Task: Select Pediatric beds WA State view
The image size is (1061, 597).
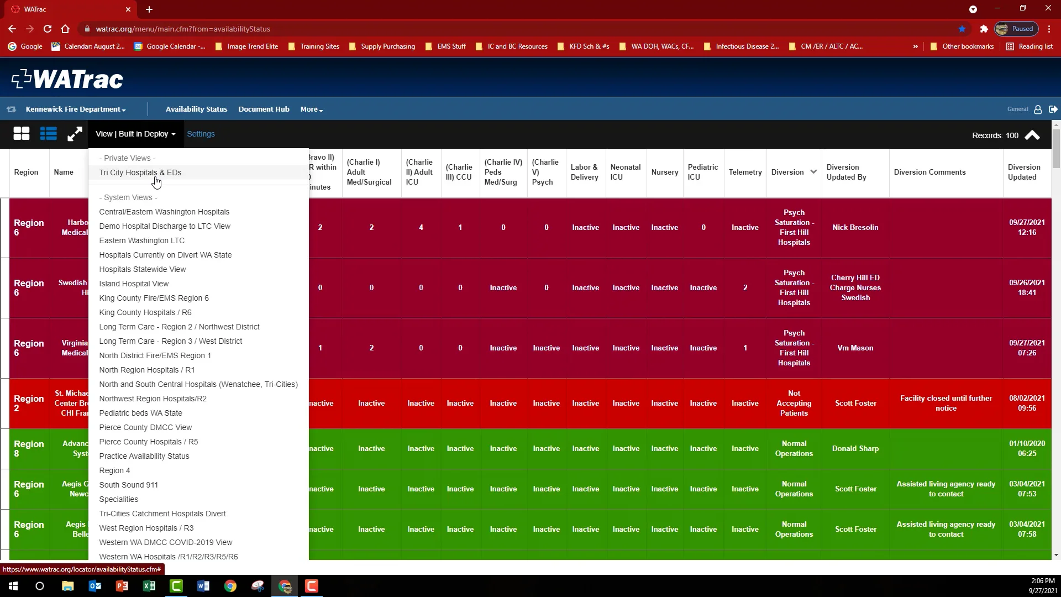Action: tap(140, 413)
